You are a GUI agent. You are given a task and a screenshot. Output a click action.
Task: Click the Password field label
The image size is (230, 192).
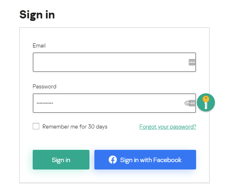click(45, 86)
